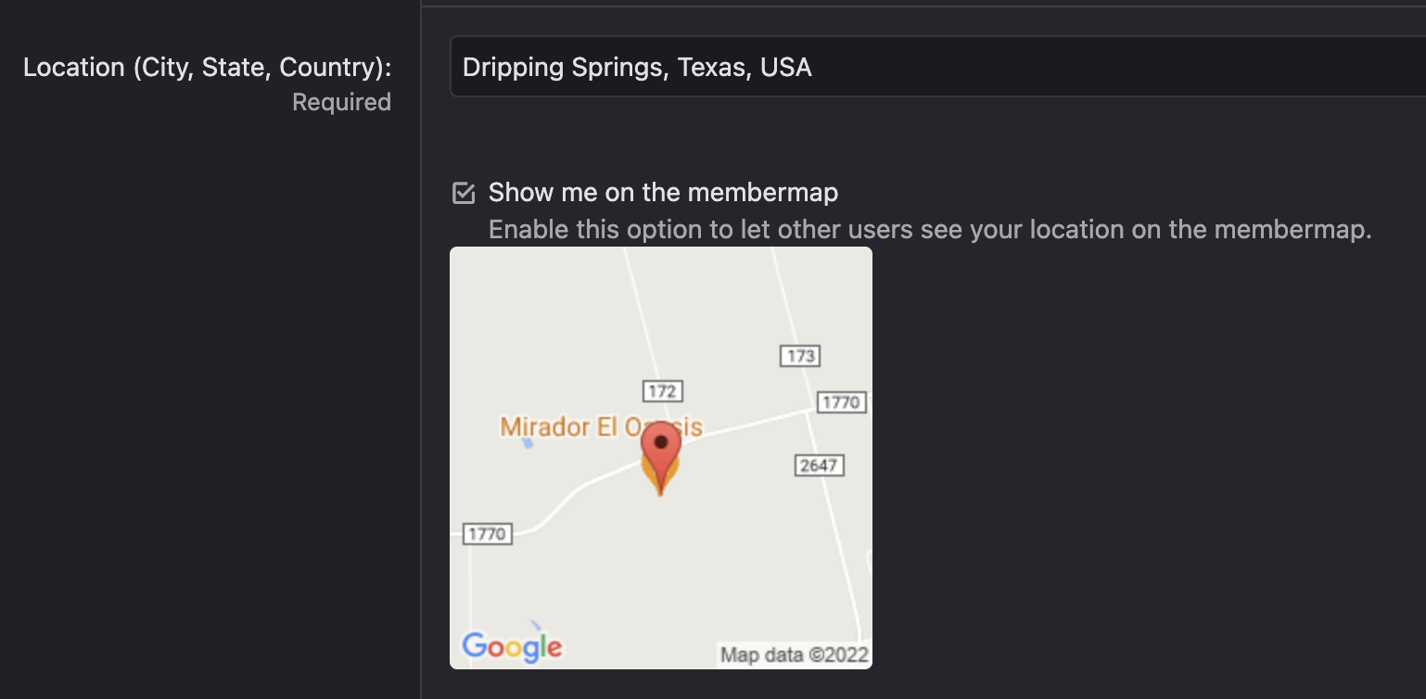This screenshot has width=1426, height=699.
Task: Click the 'Required' hint text
Action: pos(341,102)
